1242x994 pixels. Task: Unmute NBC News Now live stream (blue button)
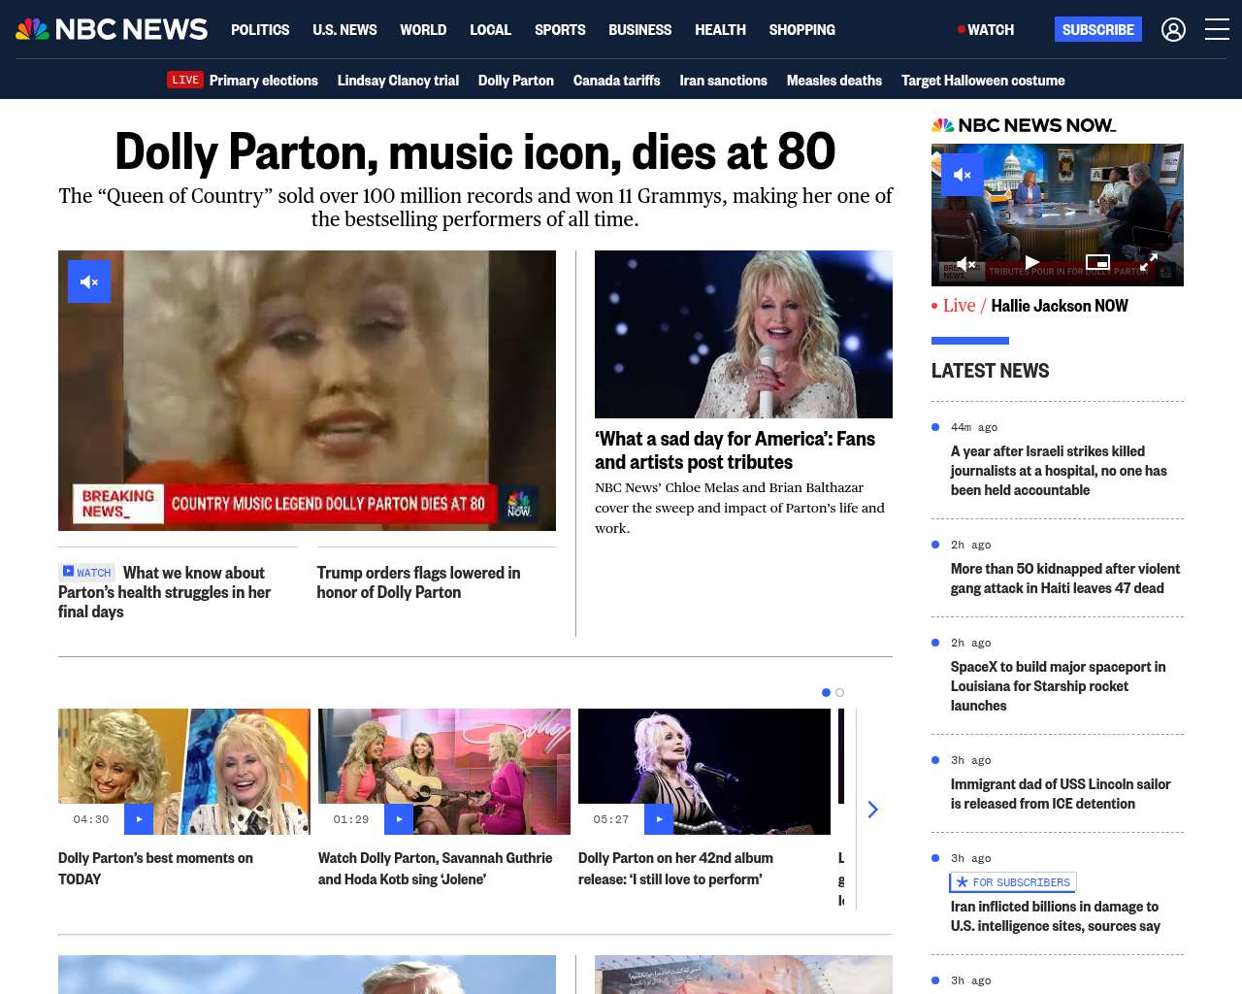[963, 175]
